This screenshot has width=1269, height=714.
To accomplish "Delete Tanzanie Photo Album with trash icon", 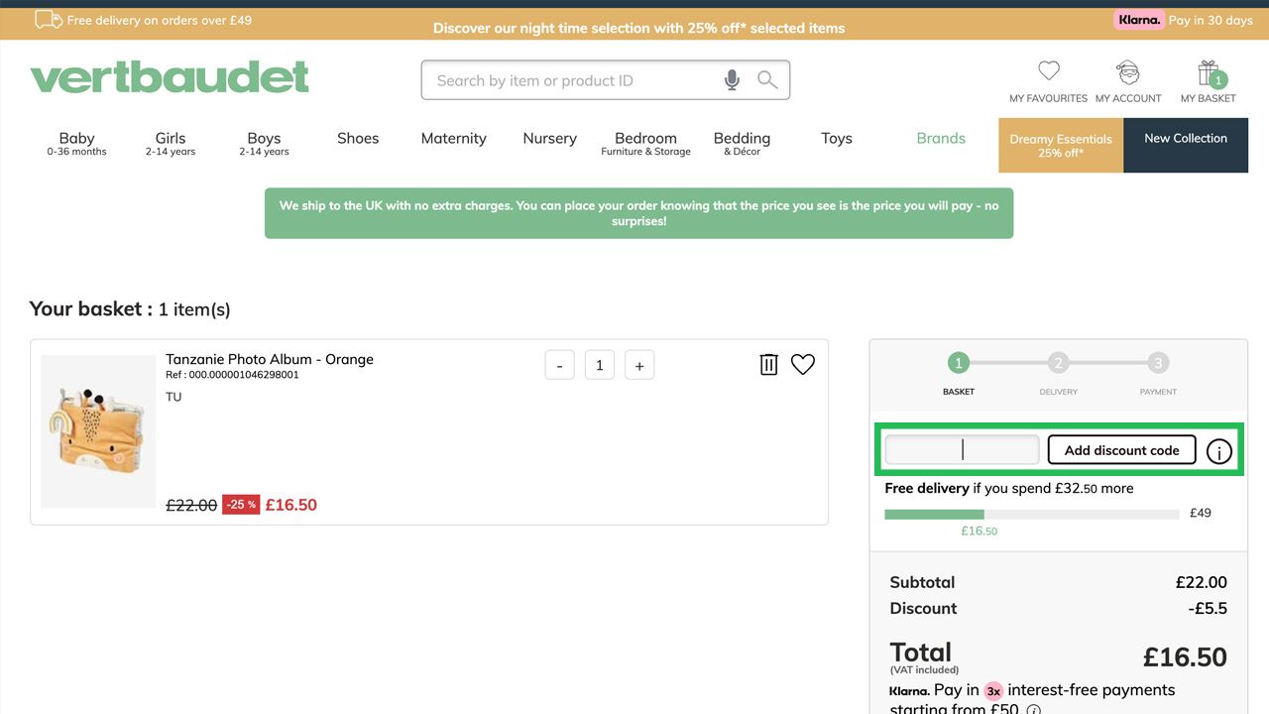I will (768, 365).
